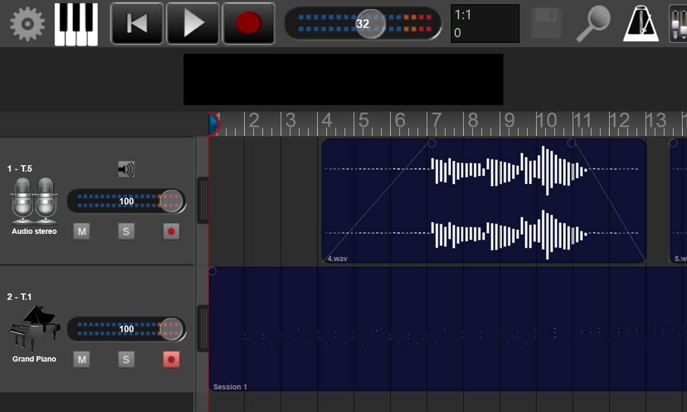Click the Grand Piano volume slider knob
Viewport: 687px width, 412px height.
click(171, 329)
